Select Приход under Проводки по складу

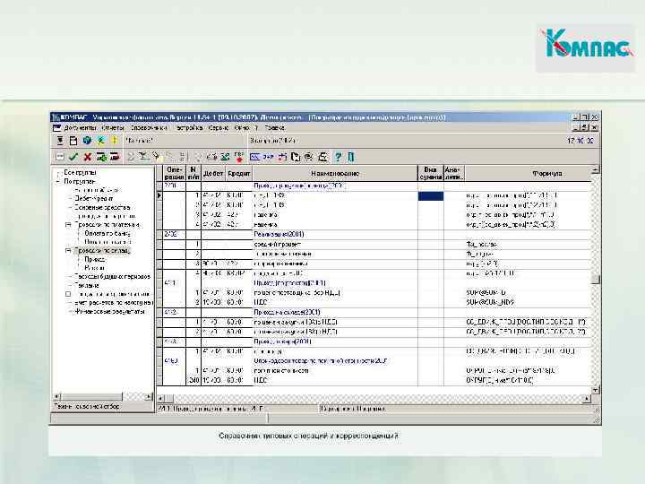[x=95, y=259]
